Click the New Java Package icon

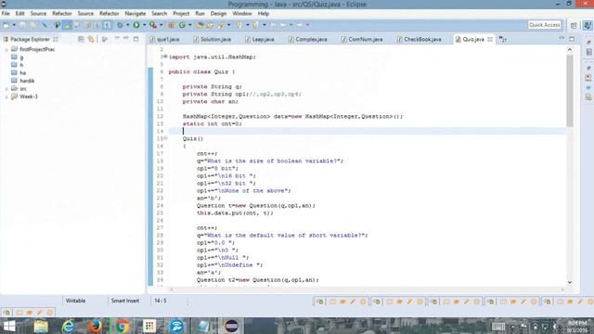pos(171,25)
